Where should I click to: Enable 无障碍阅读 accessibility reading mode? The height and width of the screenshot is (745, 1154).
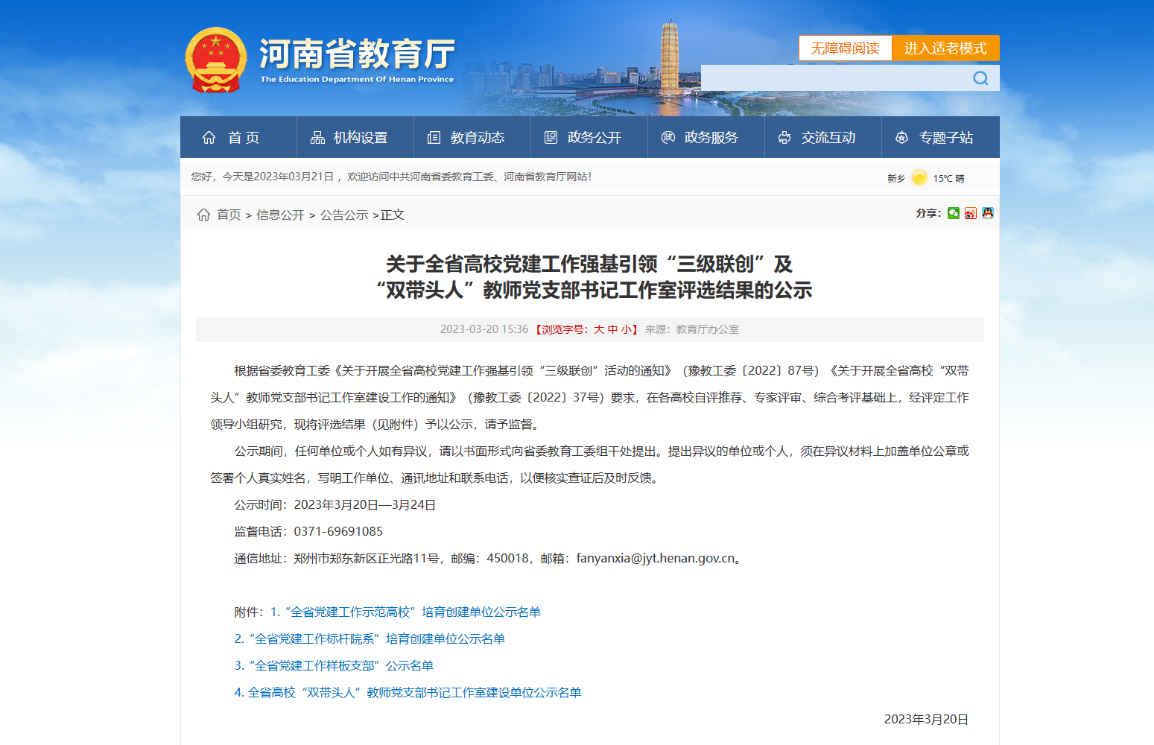click(845, 48)
